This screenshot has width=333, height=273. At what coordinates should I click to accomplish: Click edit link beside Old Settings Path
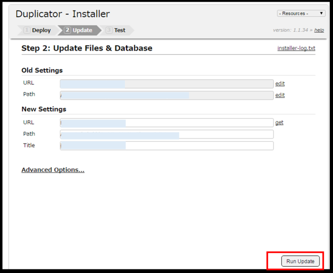(x=280, y=95)
